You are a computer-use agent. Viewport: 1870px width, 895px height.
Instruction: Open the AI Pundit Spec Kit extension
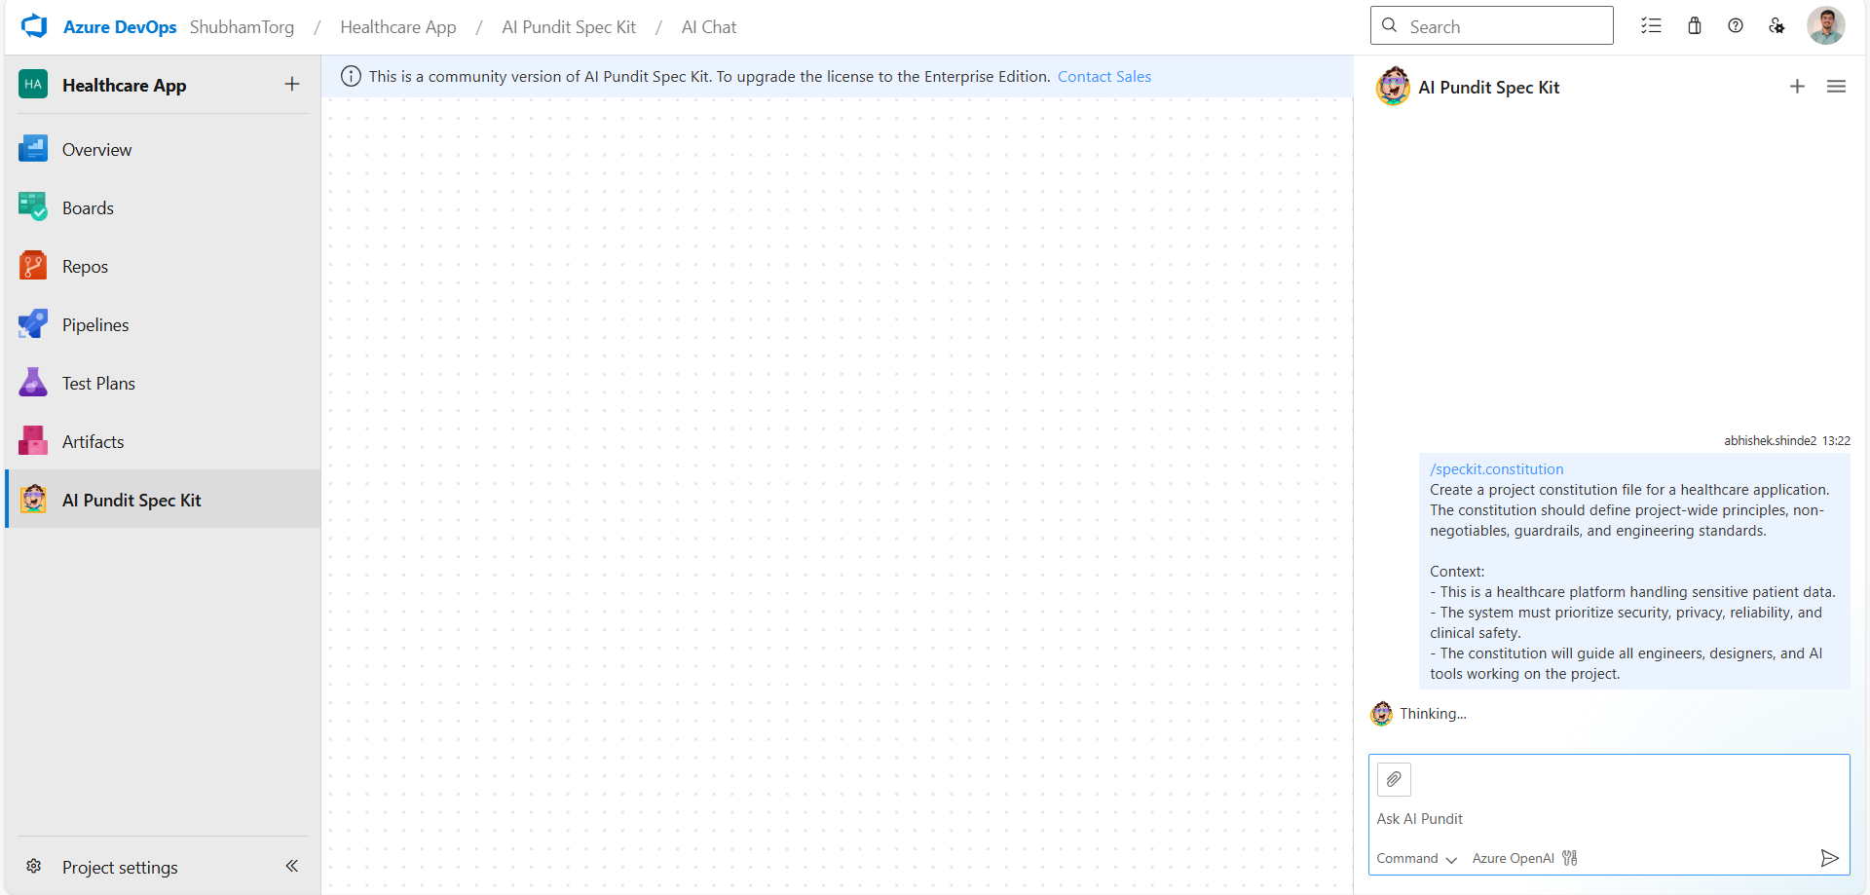[x=132, y=499]
